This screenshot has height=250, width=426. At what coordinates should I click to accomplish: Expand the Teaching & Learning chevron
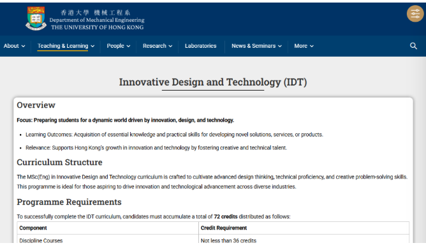92,46
